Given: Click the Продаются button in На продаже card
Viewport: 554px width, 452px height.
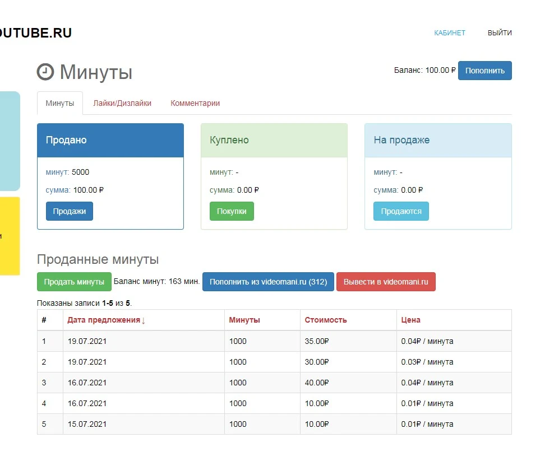Looking at the screenshot, I should pos(401,211).
